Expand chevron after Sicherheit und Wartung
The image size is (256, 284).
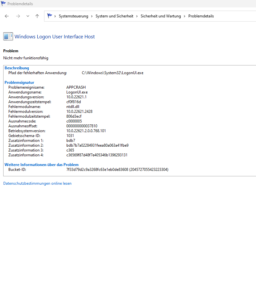[x=185, y=16]
